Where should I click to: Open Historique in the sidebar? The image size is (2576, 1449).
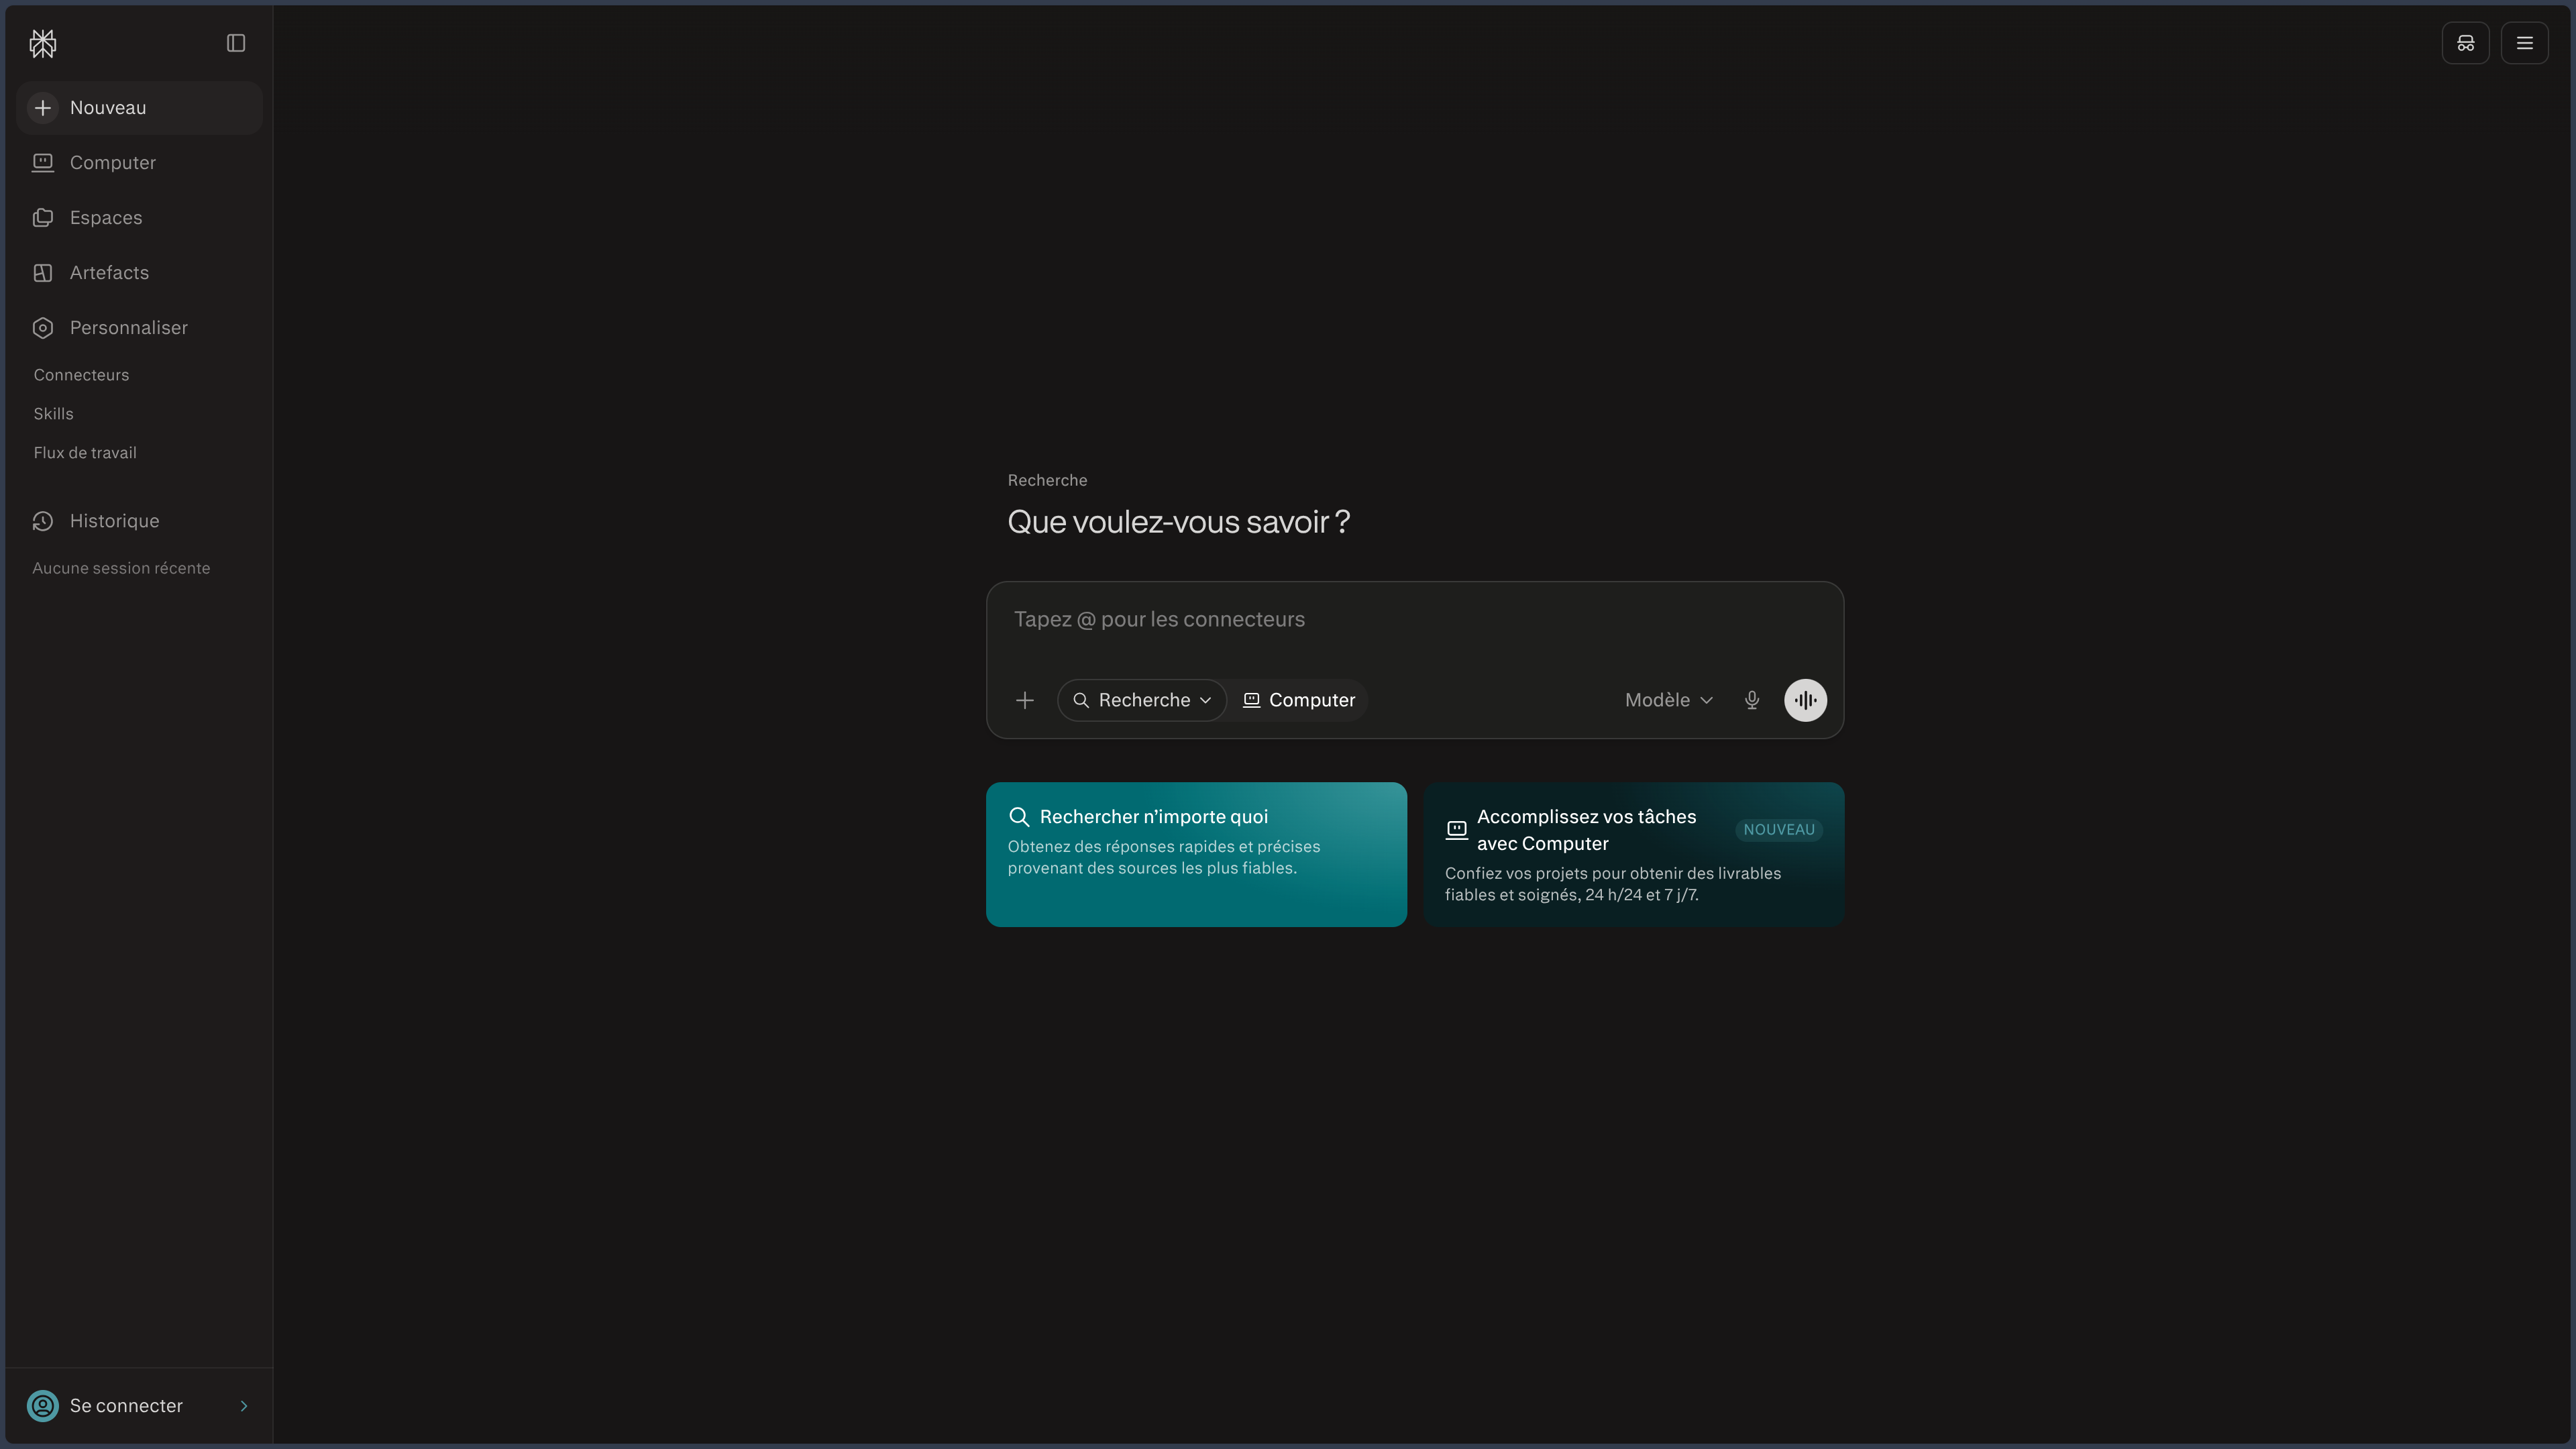139,521
